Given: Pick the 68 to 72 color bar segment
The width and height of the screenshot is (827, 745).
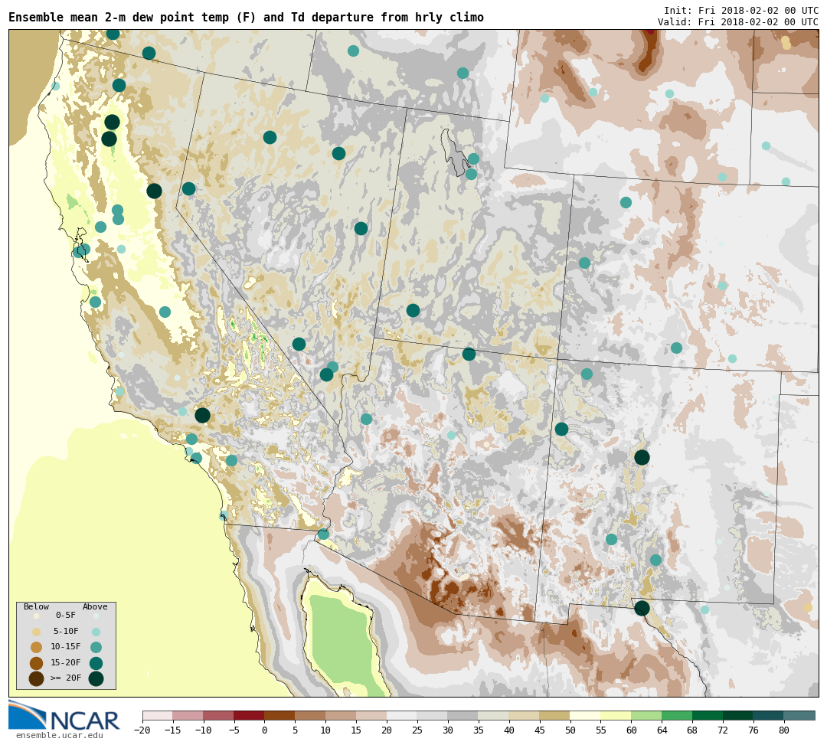Looking at the screenshot, I should click(x=708, y=715).
